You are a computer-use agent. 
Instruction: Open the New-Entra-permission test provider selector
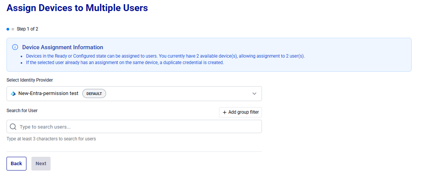pyautogui.click(x=134, y=93)
